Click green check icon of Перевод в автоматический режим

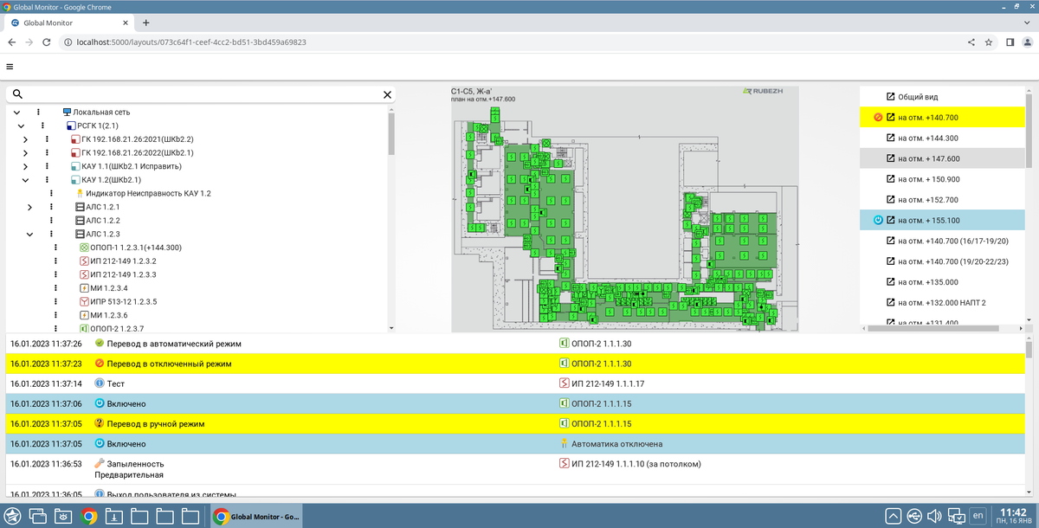99,344
